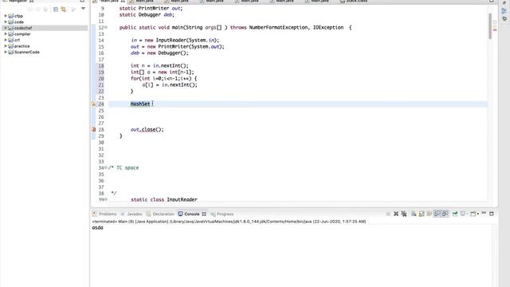Click the Navigator Up one level icon
The height and width of the screenshot is (287, 510).
45,10
